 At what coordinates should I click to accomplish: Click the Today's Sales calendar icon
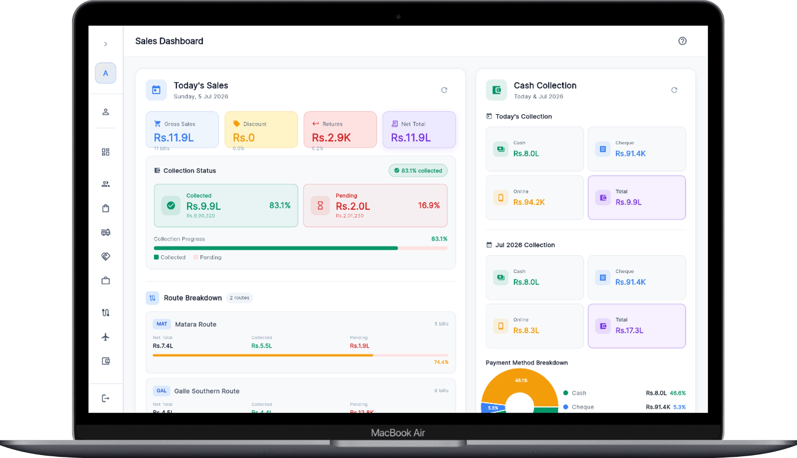pyautogui.click(x=156, y=90)
